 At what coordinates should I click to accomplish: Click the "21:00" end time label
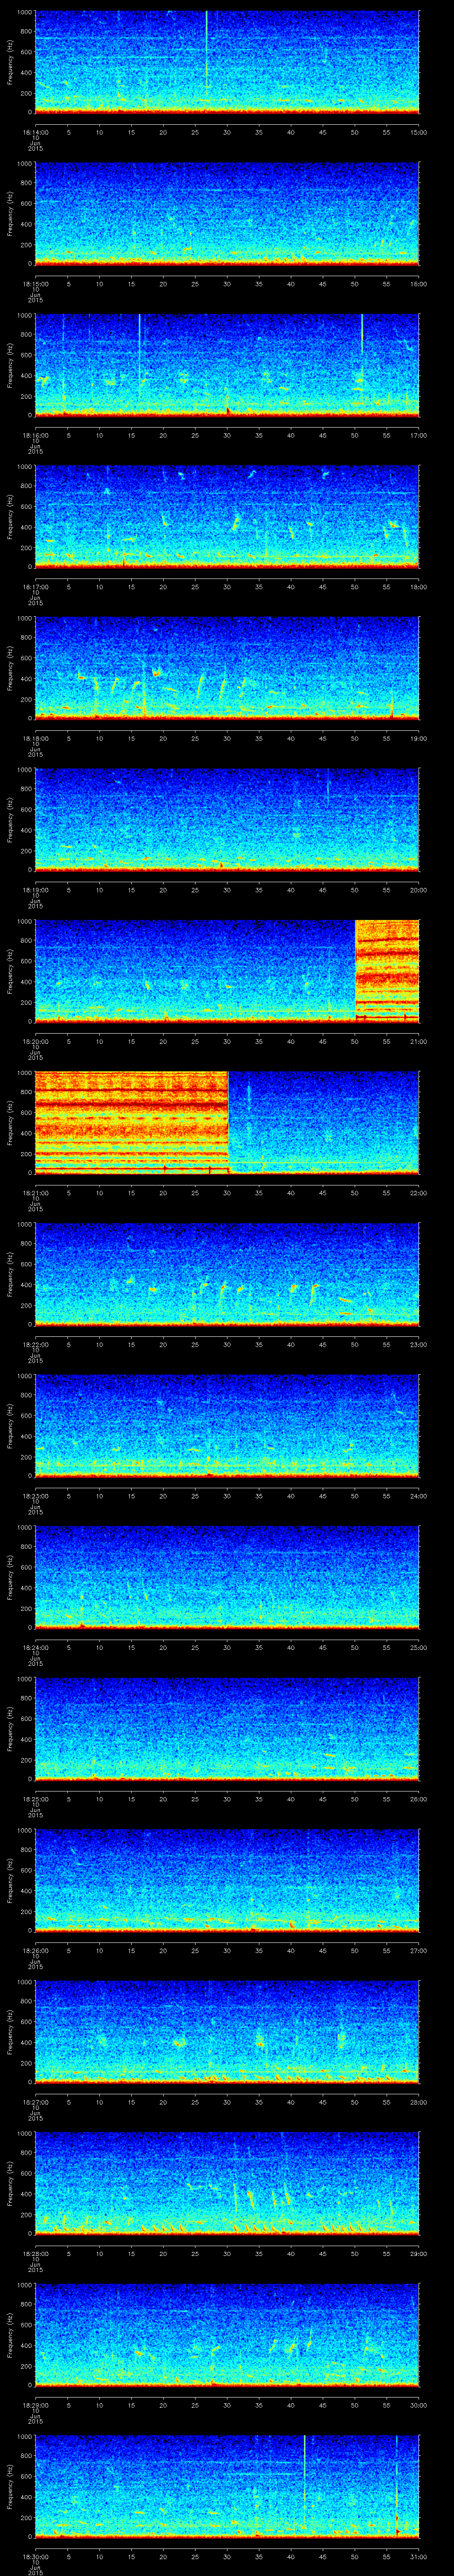pyautogui.click(x=418, y=1041)
